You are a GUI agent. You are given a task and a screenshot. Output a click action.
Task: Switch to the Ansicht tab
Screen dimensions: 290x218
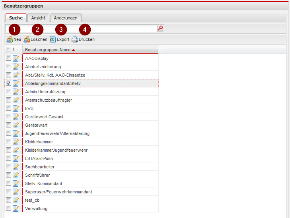[x=38, y=18]
